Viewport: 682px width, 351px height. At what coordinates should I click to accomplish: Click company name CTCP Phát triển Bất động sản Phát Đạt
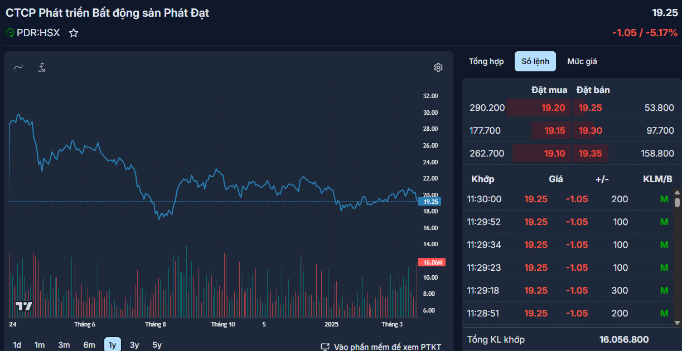pos(108,12)
